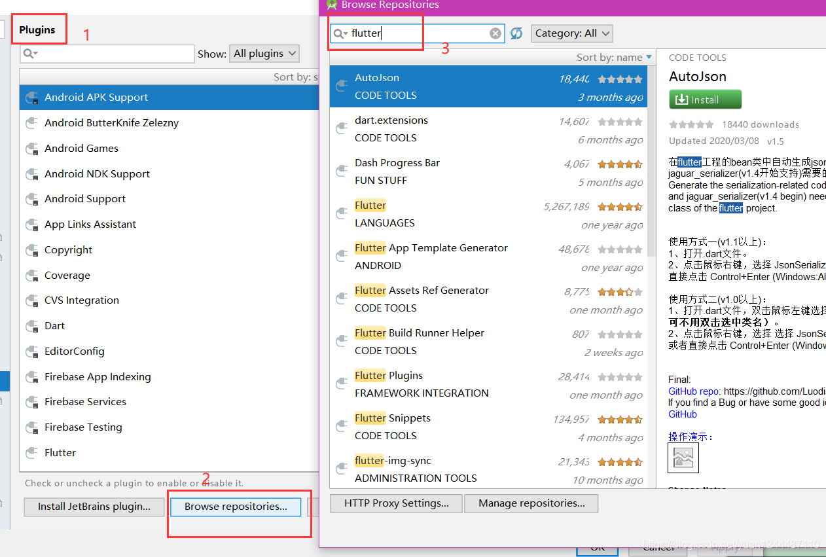This screenshot has height=557, width=826.
Task: Click plug icon beside Dash Progress Bar
Action: coord(341,171)
